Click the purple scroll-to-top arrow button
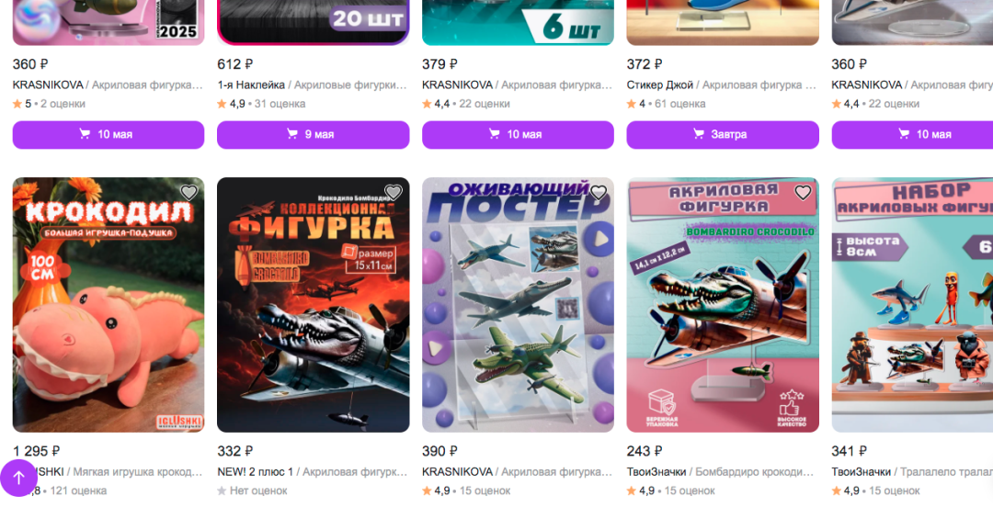The width and height of the screenshot is (993, 507). 19,478
